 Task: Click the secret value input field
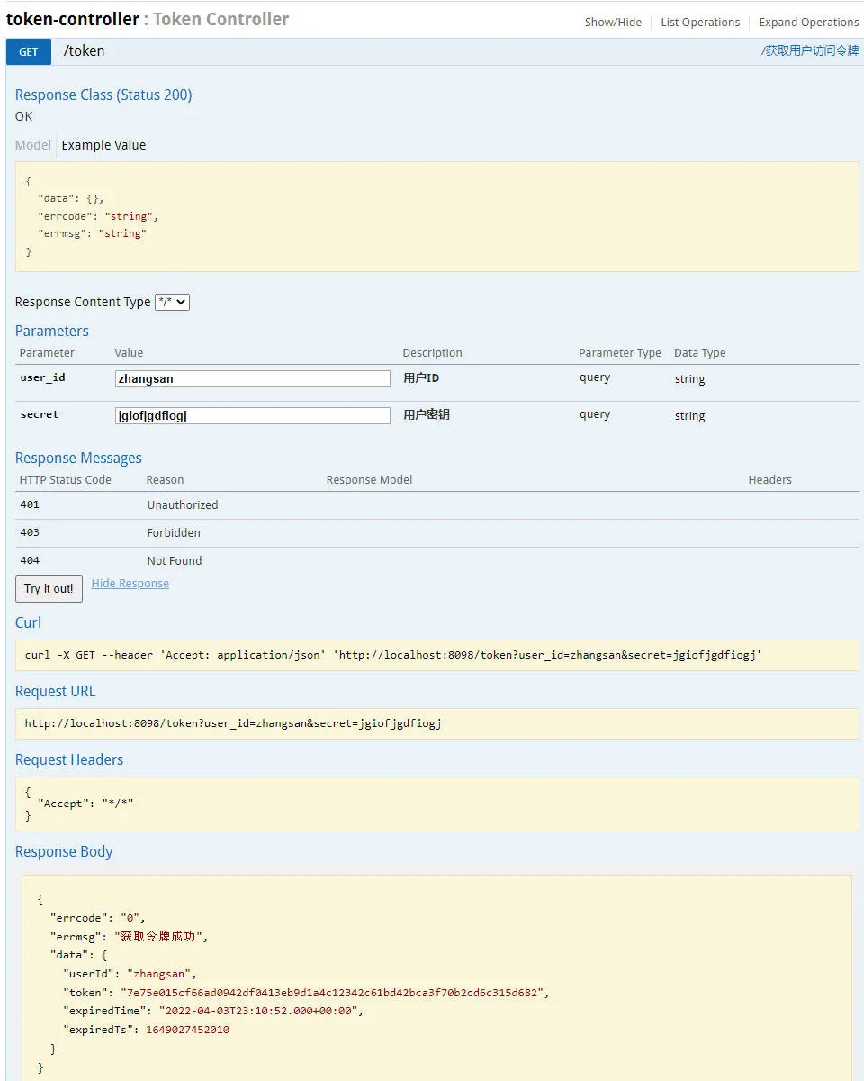[x=253, y=416]
